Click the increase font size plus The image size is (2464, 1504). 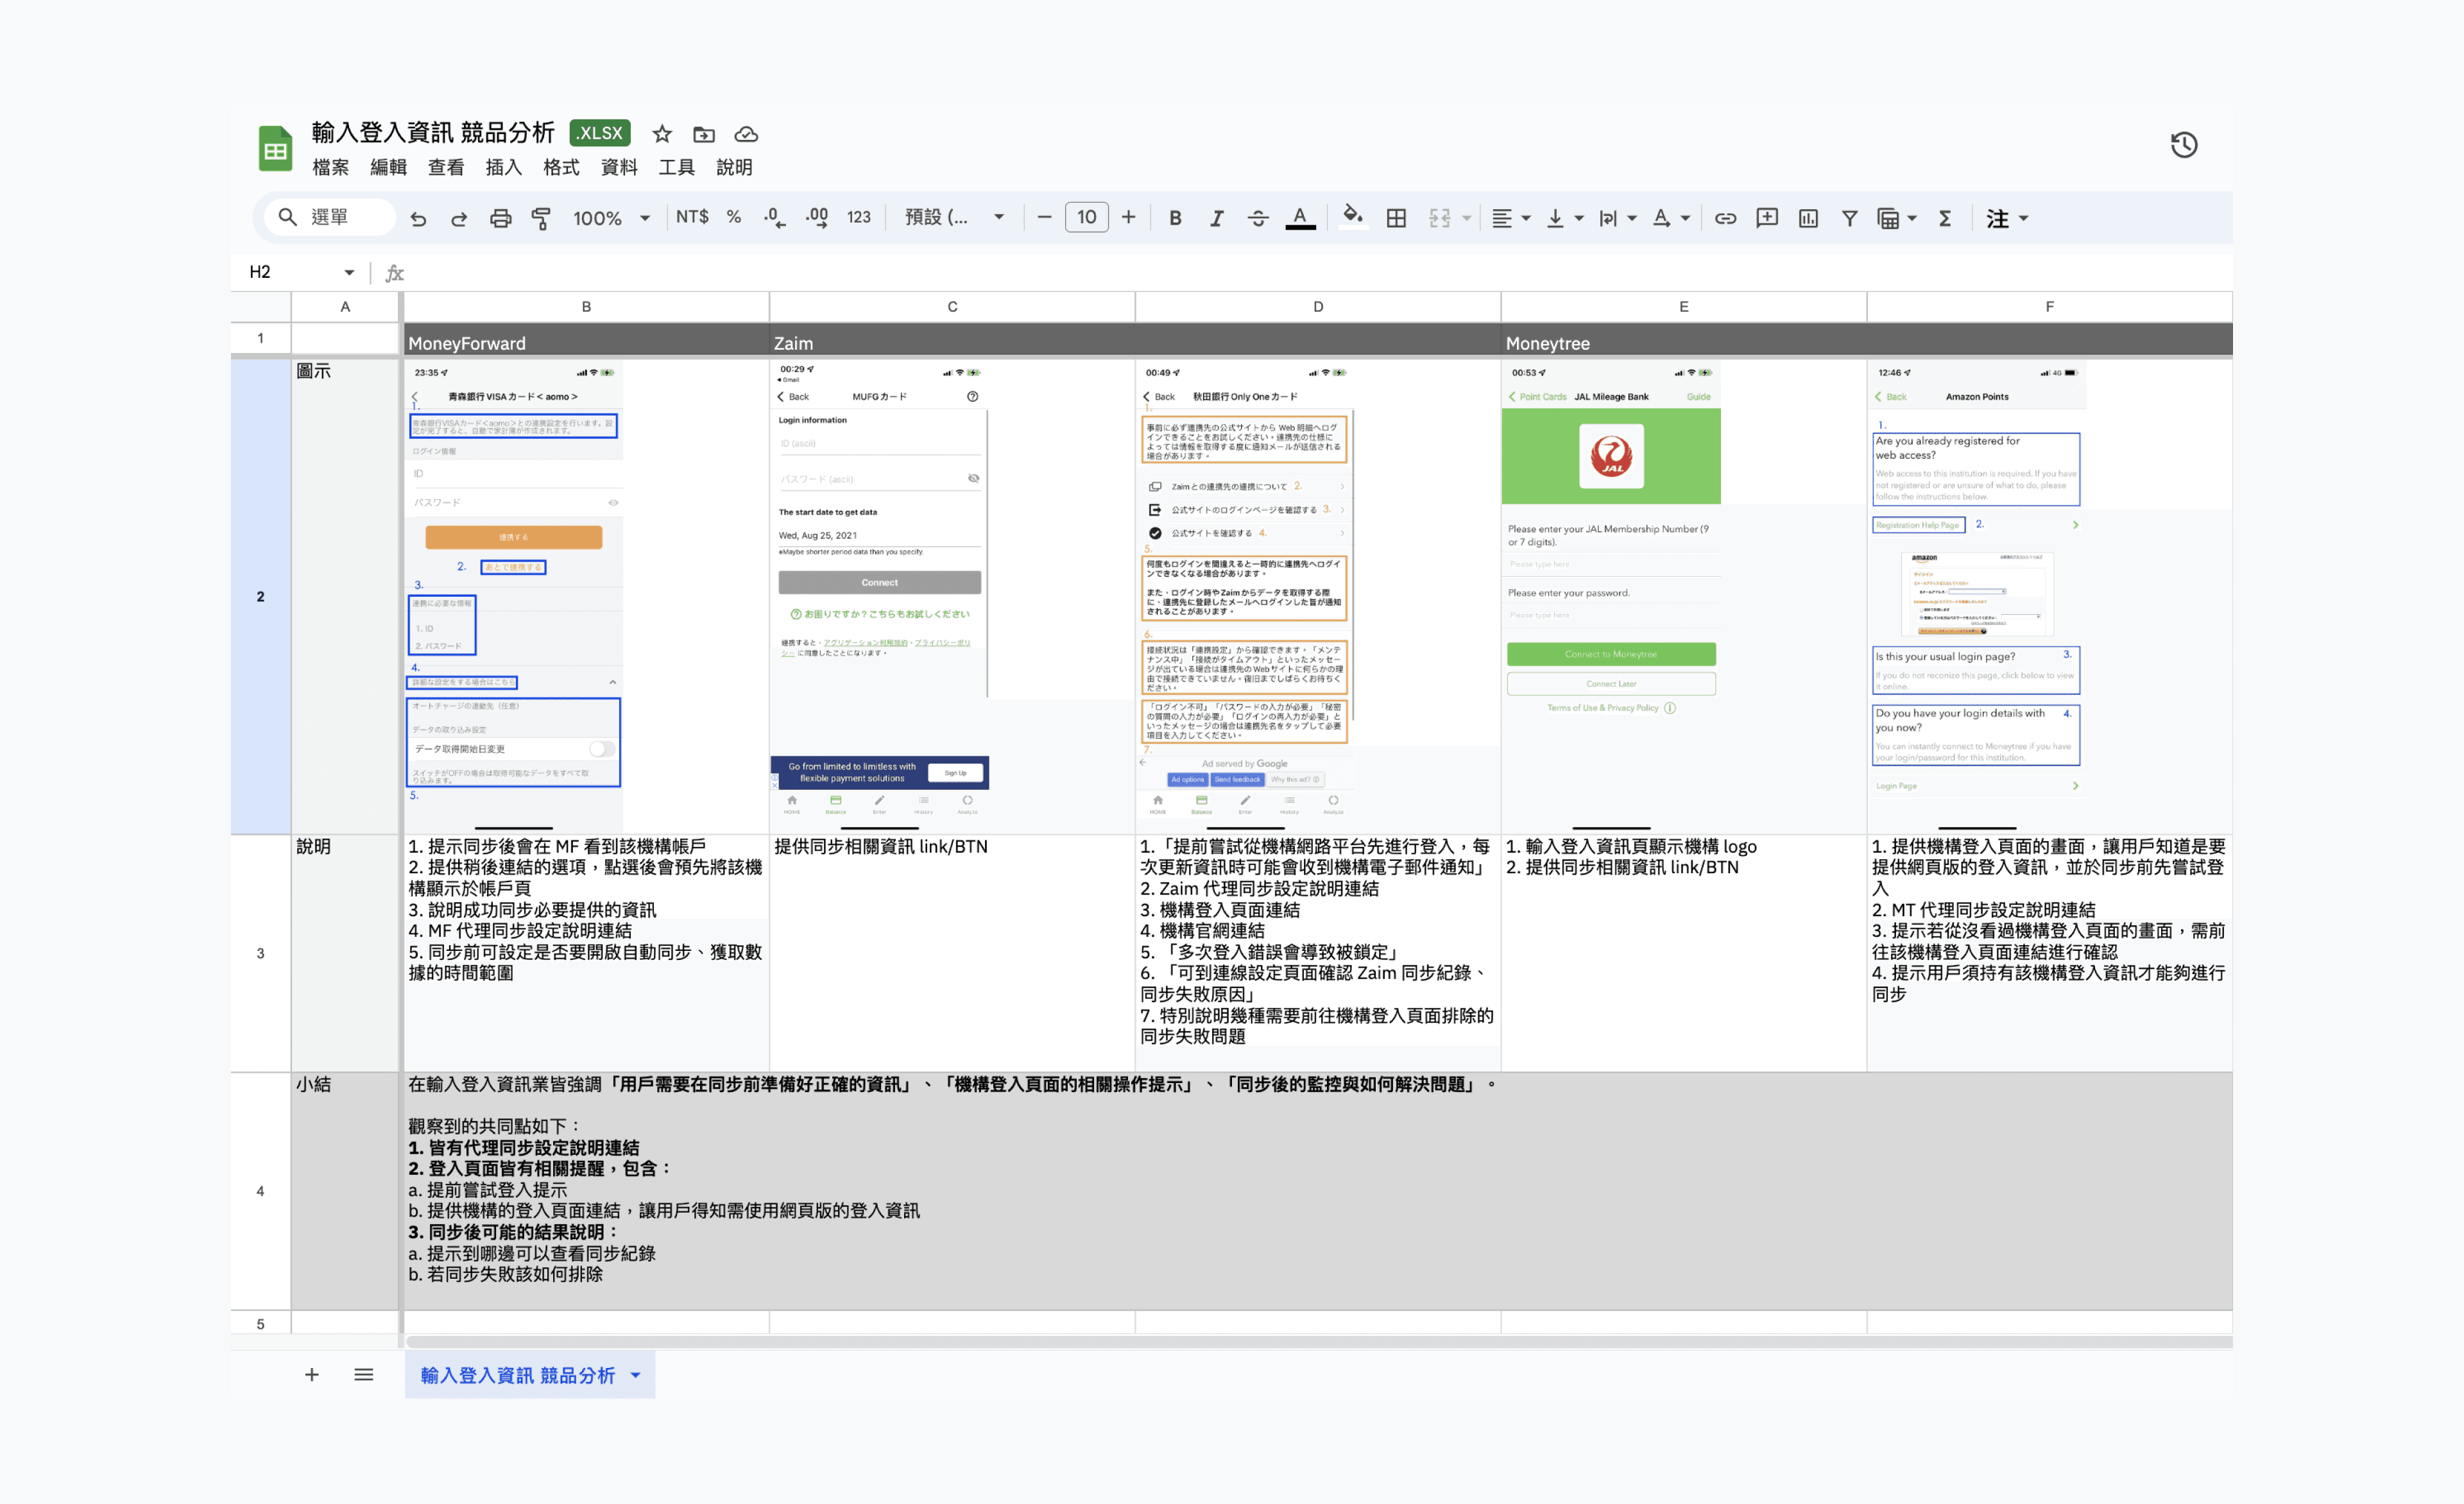point(1128,217)
